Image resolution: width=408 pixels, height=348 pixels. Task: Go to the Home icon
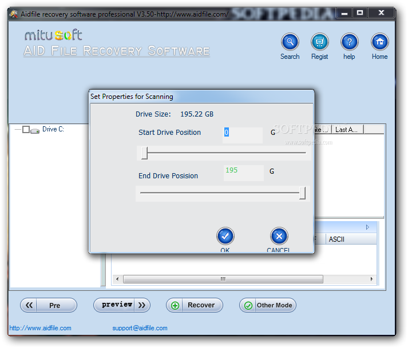(x=379, y=42)
